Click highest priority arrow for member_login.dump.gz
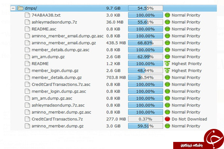 (x=167, y=70)
